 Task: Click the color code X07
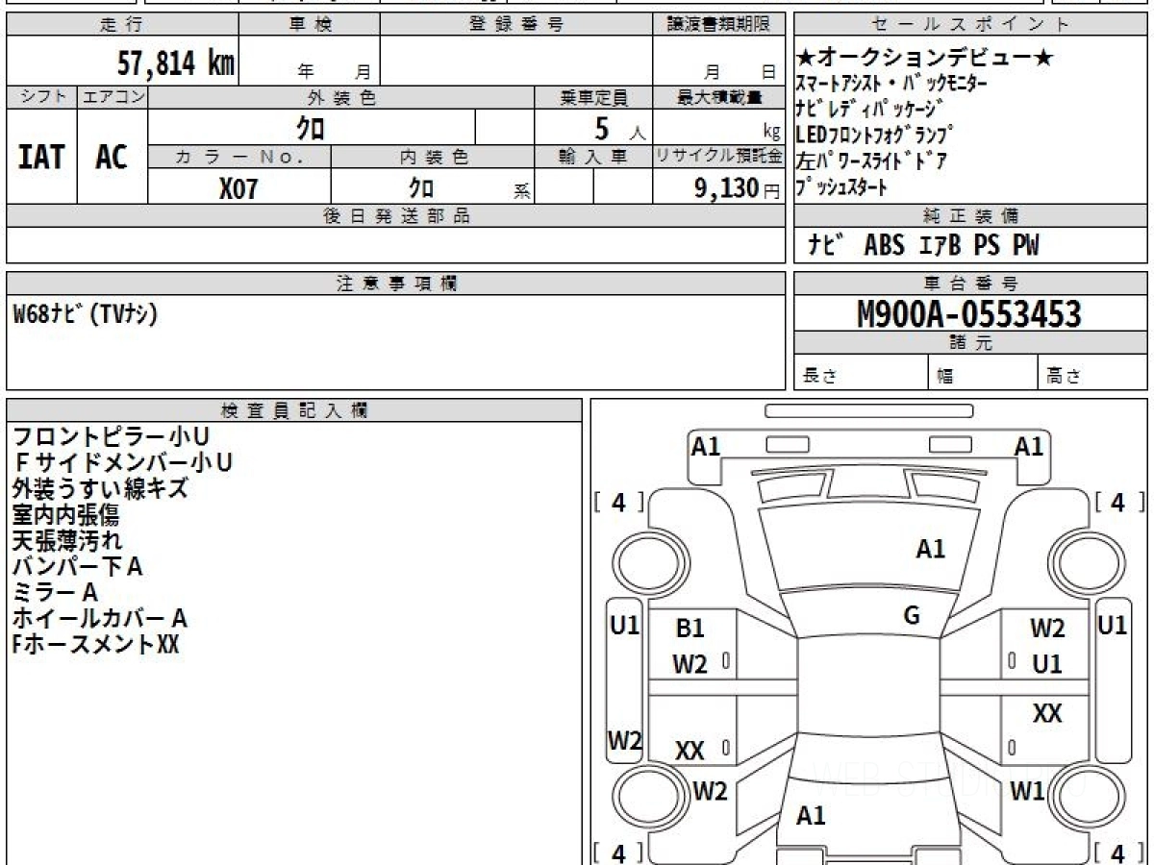point(238,188)
